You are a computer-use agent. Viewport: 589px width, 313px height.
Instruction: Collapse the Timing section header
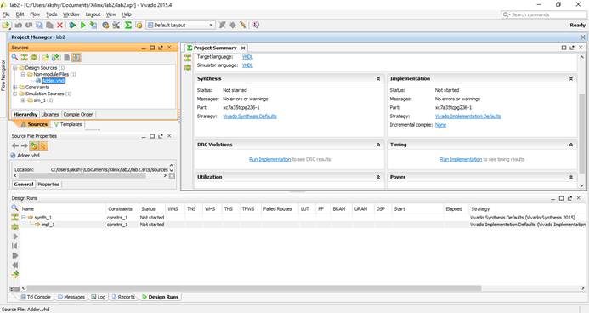pos(571,145)
